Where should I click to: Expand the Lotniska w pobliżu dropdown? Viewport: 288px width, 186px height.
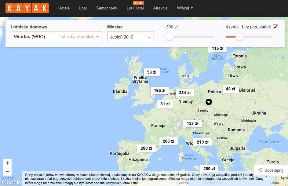[79, 37]
